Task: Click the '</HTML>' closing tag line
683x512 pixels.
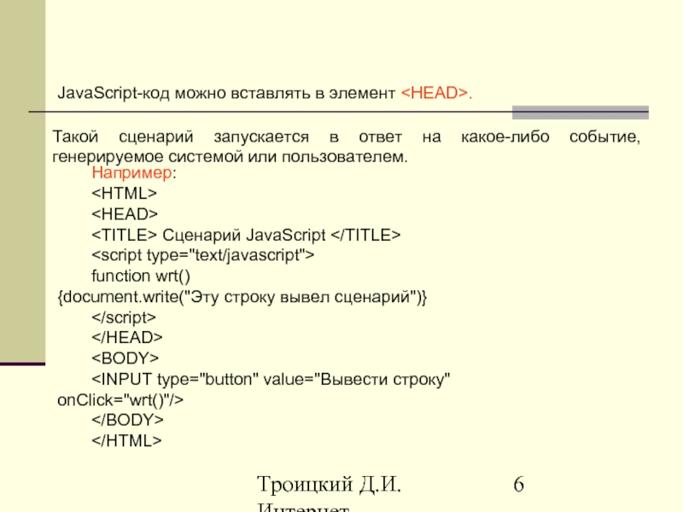Action: click(126, 440)
